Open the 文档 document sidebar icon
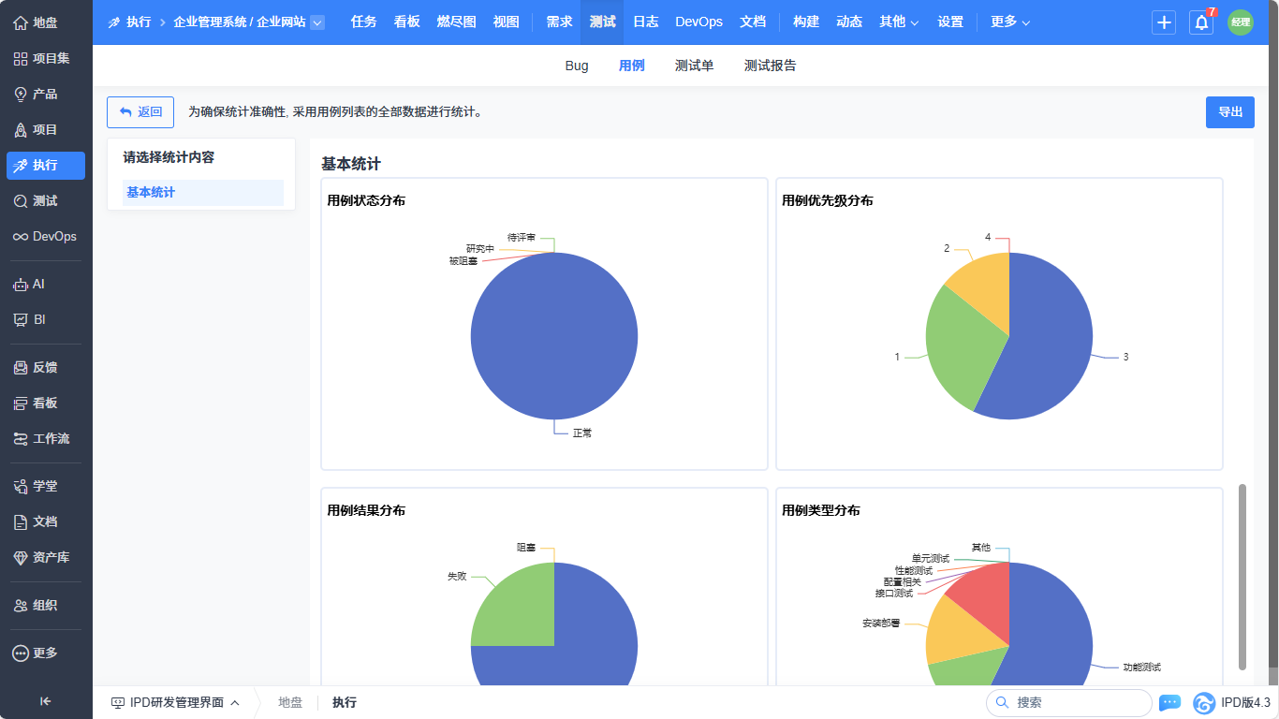Image resolution: width=1279 pixels, height=719 pixels. pyautogui.click(x=21, y=521)
